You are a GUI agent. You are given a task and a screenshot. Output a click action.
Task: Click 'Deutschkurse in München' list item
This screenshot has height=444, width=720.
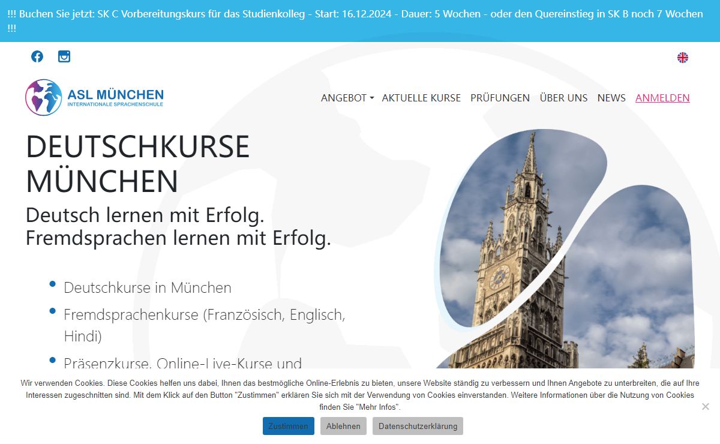148,287
